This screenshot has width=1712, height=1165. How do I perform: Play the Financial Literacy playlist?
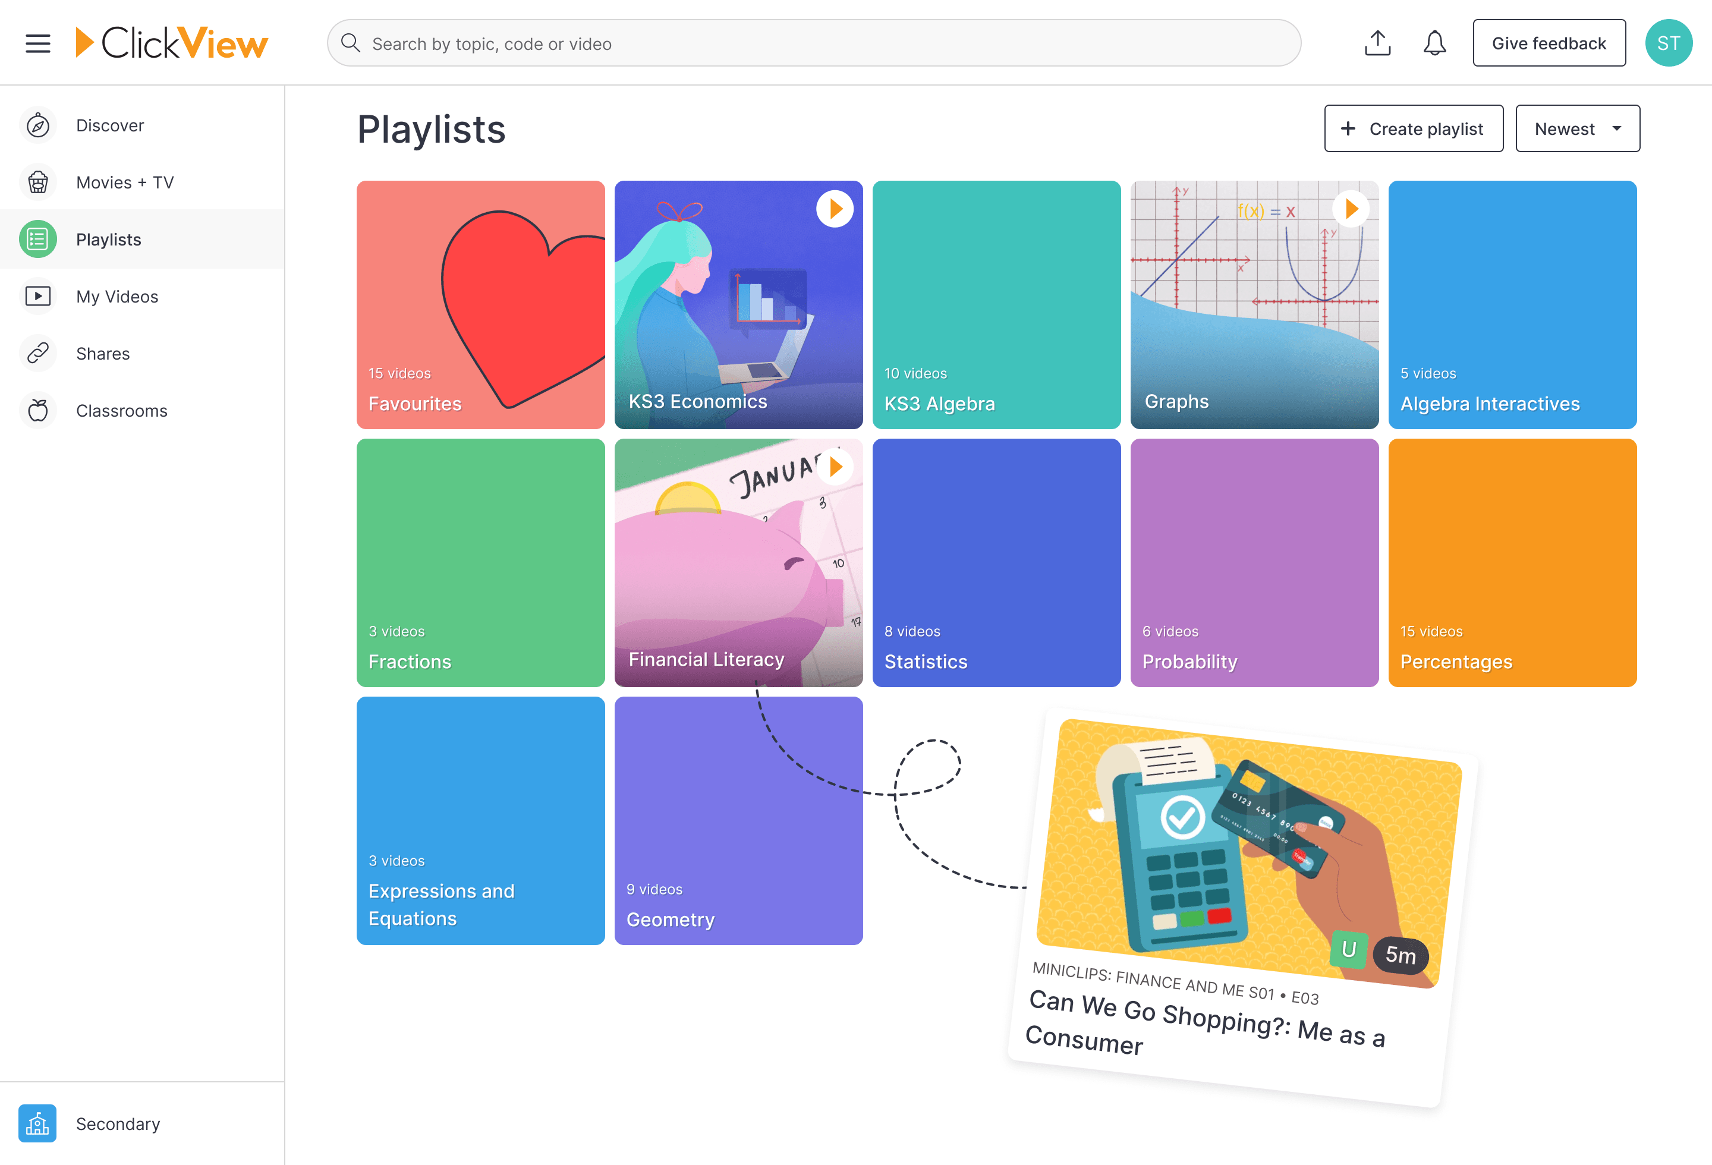pos(835,466)
